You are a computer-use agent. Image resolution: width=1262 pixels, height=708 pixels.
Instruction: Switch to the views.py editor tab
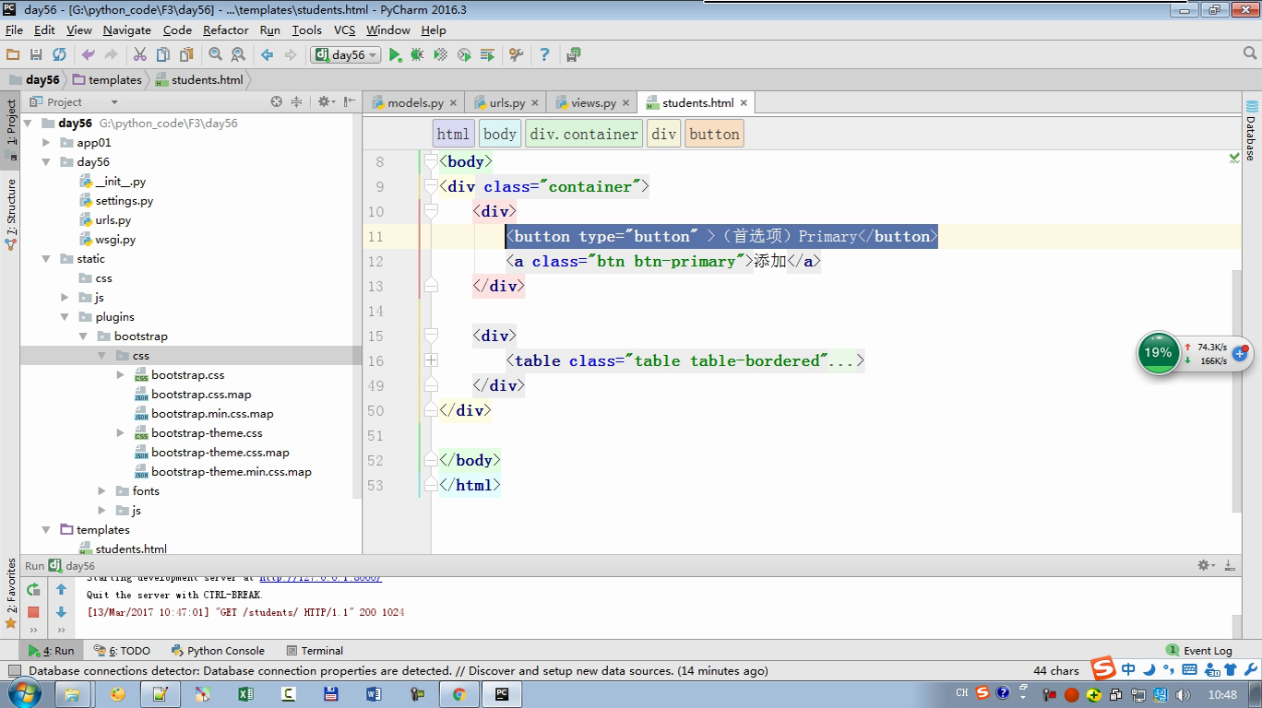coord(592,103)
